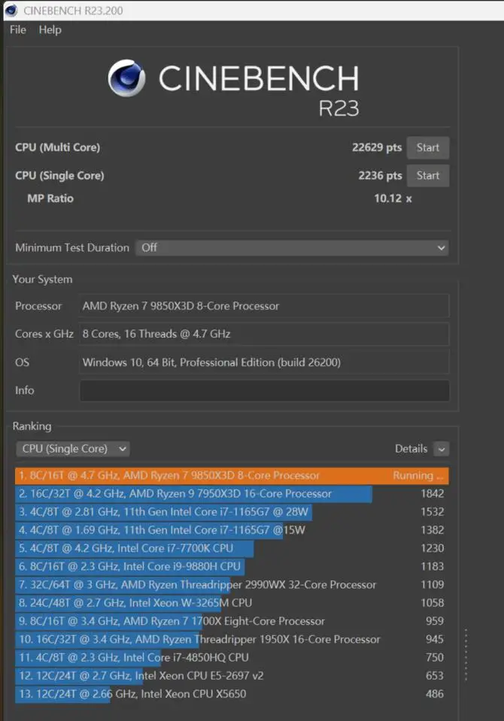The width and height of the screenshot is (504, 721).
Task: Start the CPU Single Core benchmark
Action: pos(427,175)
